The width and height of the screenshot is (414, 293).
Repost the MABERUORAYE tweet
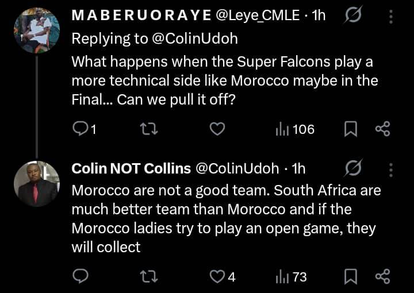(x=148, y=129)
